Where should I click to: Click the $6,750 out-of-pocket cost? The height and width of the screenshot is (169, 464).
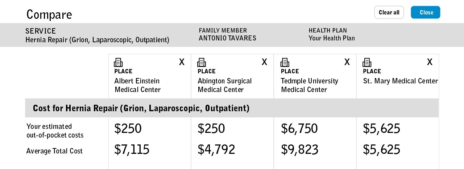coord(299,129)
